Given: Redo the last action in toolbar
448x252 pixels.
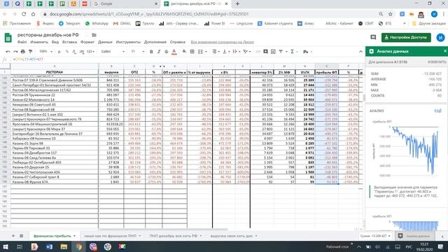Looking at the screenshot, I should coord(15,51).
